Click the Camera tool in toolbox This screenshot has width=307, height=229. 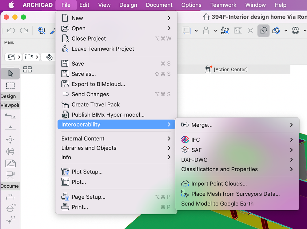pyautogui.click(x=10, y=175)
